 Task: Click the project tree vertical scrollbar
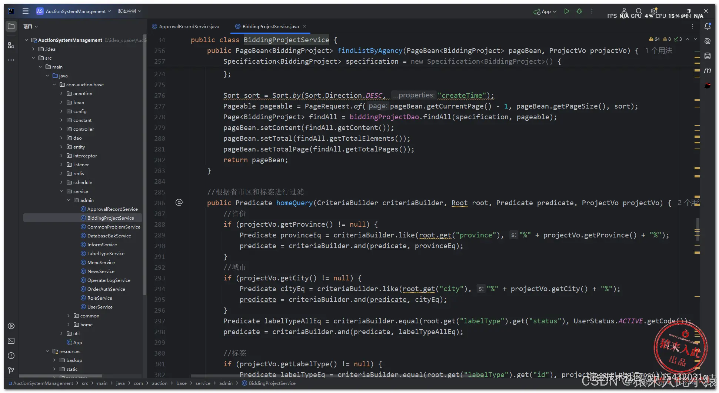pos(144,165)
